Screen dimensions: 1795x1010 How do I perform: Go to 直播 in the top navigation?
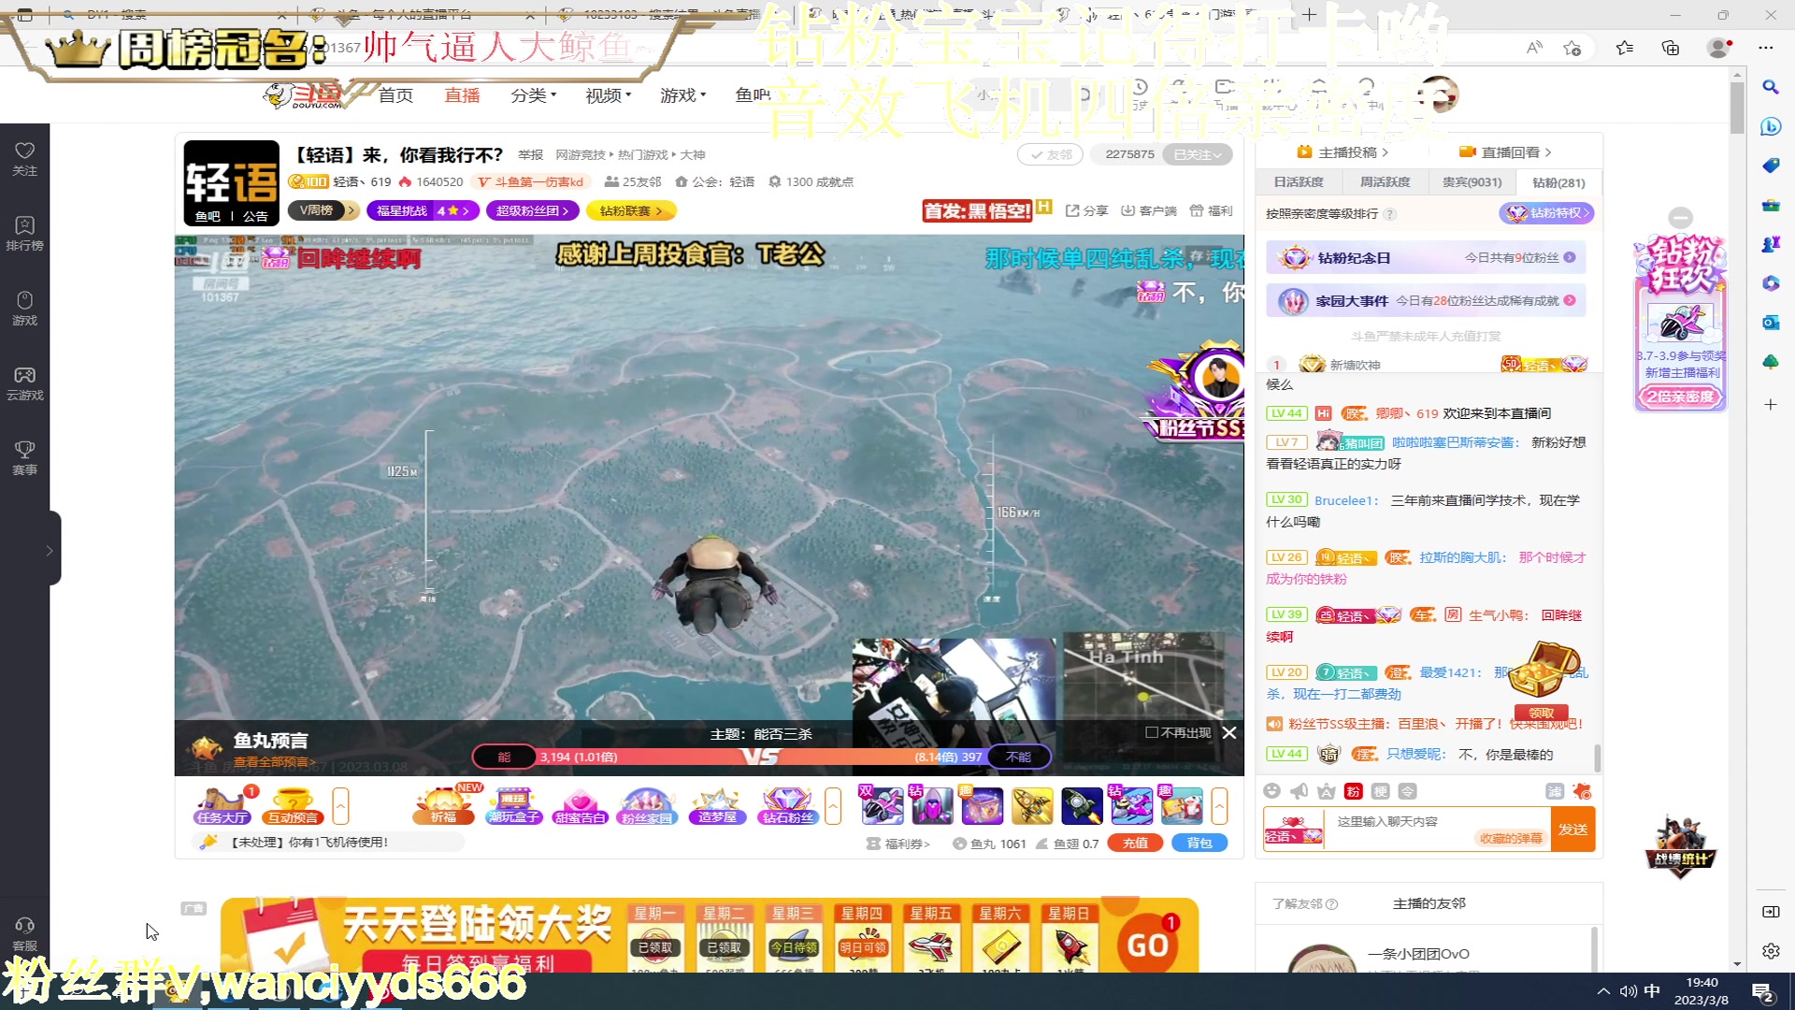tap(462, 95)
